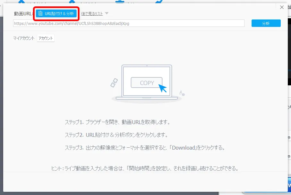
Task: Click the ステップ3 Download instruction text
Action: tap(145, 148)
